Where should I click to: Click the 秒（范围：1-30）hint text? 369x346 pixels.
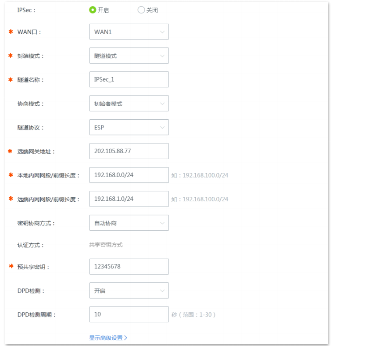[x=193, y=315]
